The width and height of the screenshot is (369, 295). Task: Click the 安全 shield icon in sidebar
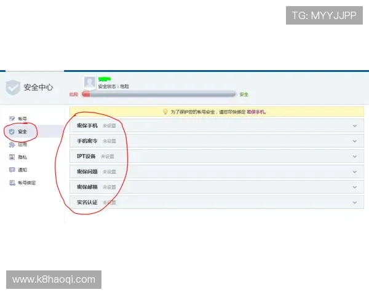(12, 132)
